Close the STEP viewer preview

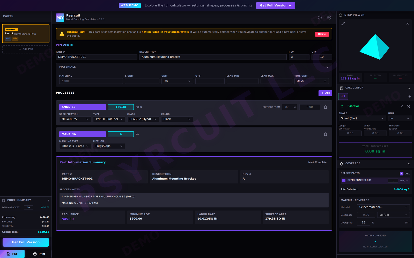click(408, 24)
